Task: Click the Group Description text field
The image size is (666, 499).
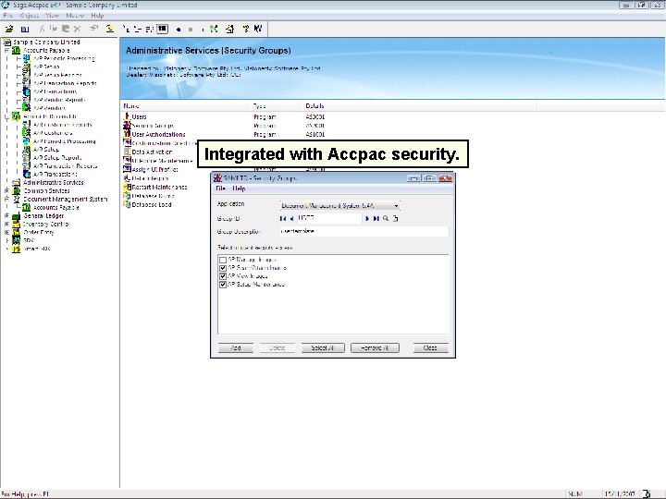Action: [x=364, y=232]
